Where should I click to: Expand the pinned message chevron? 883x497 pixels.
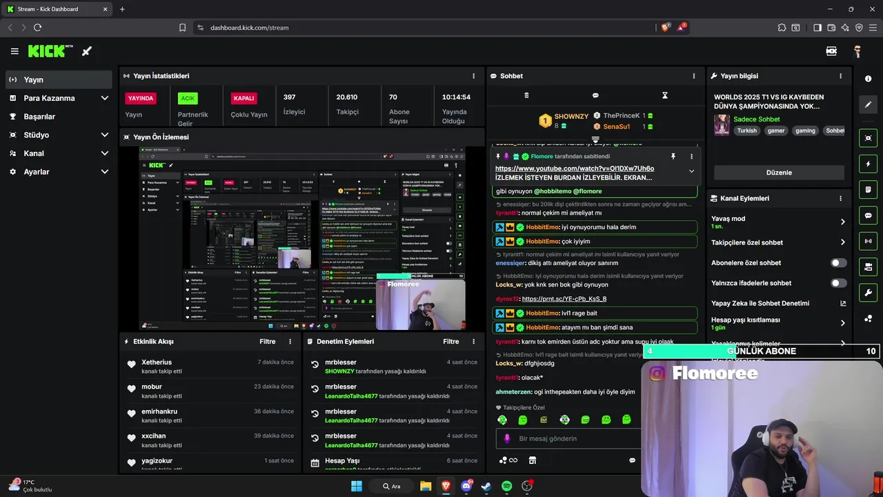click(x=691, y=171)
